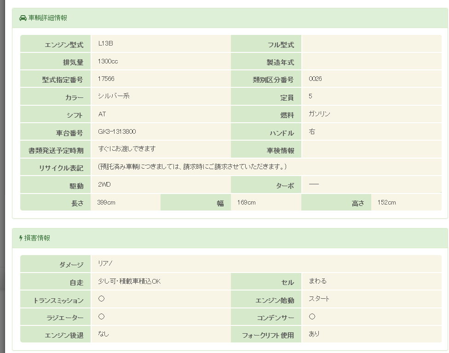449x353 pixels.
Task: Click the circle mark for ラジエーター
Action: [x=102, y=317]
